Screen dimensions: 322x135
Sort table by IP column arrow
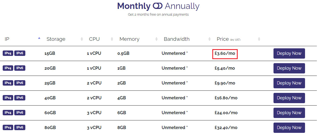pos(39,38)
